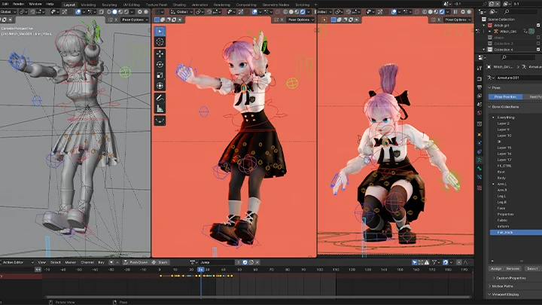
Task: Open Pose Options dropdown in gray viewport
Action: (x=135, y=20)
